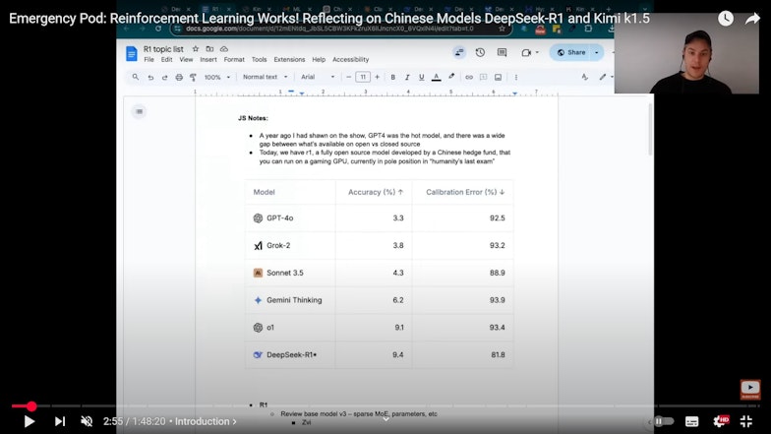The width and height of the screenshot is (771, 434).
Task: Toggle the autoplay switch
Action: tap(663, 421)
